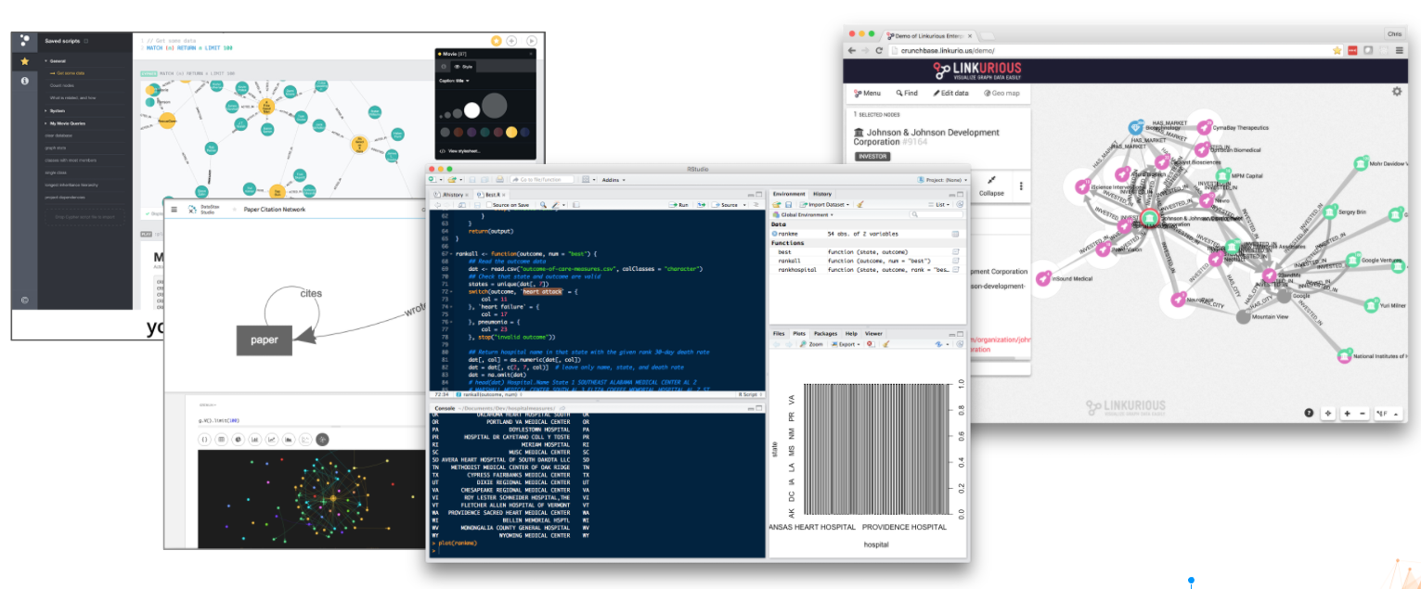The height and width of the screenshot is (589, 1421).
Task: Click the Run button in RStudio editor
Action: (681, 204)
